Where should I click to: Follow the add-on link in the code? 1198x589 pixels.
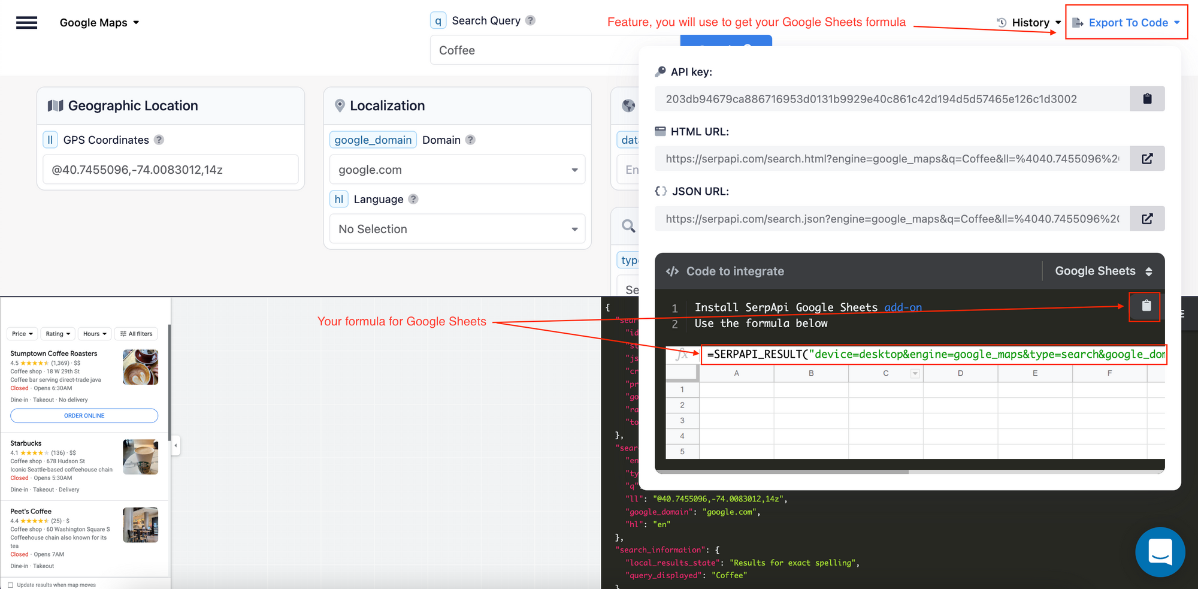pos(903,307)
